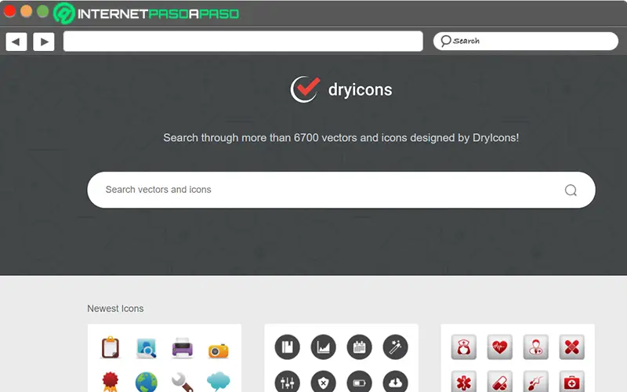Pick the dark round shield with X icon
627x392 pixels.
pos(323,382)
